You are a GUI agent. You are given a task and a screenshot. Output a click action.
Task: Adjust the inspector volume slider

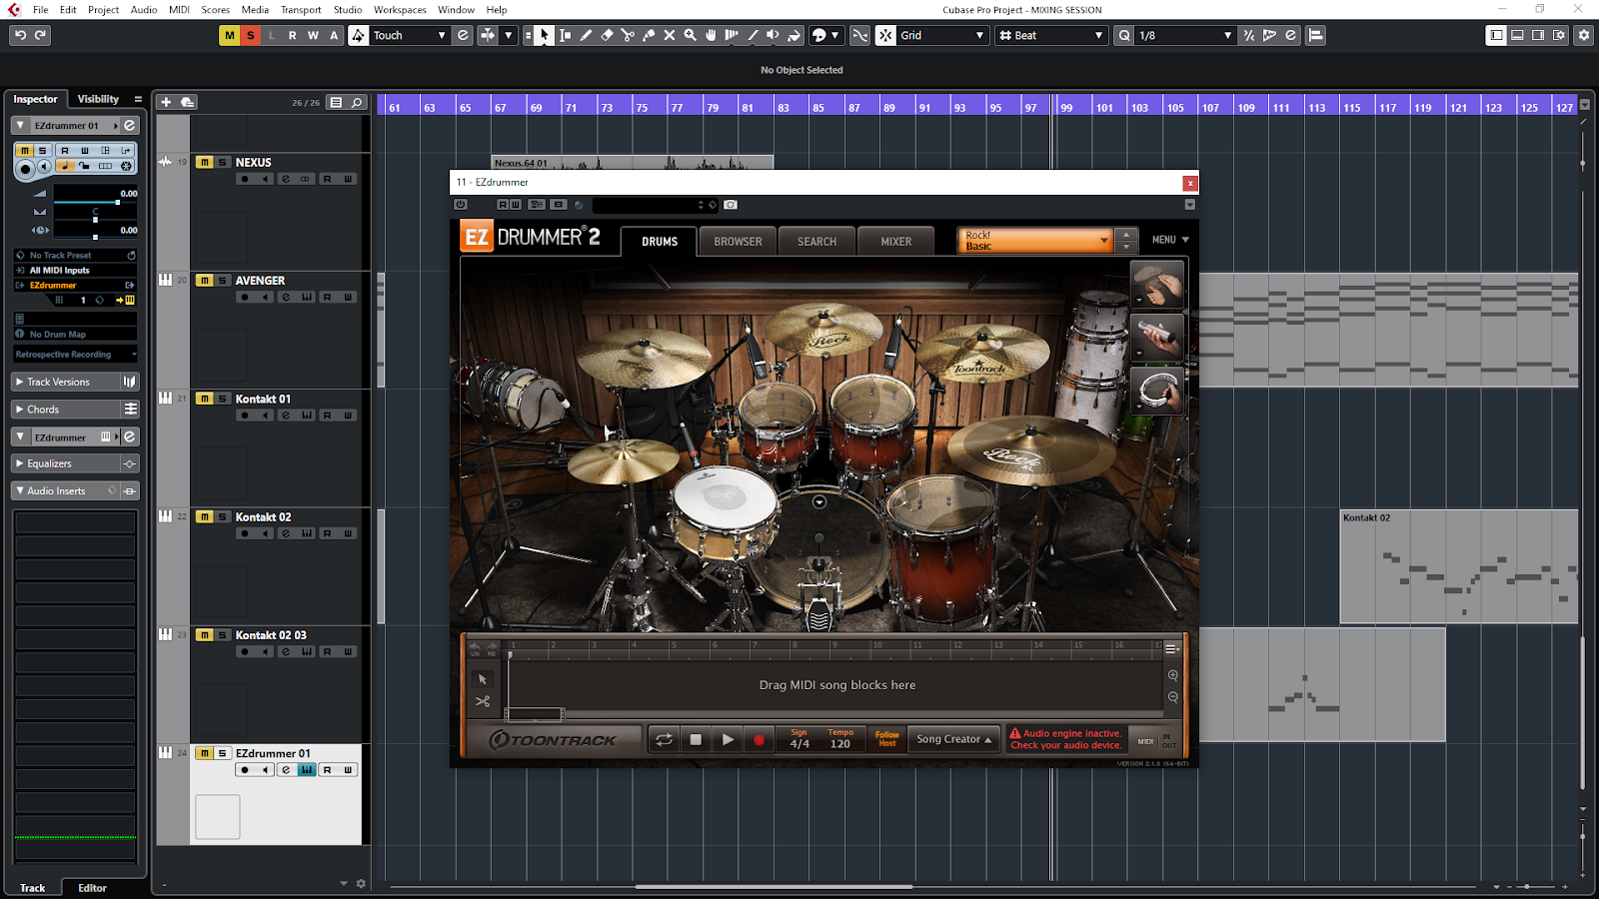(95, 202)
